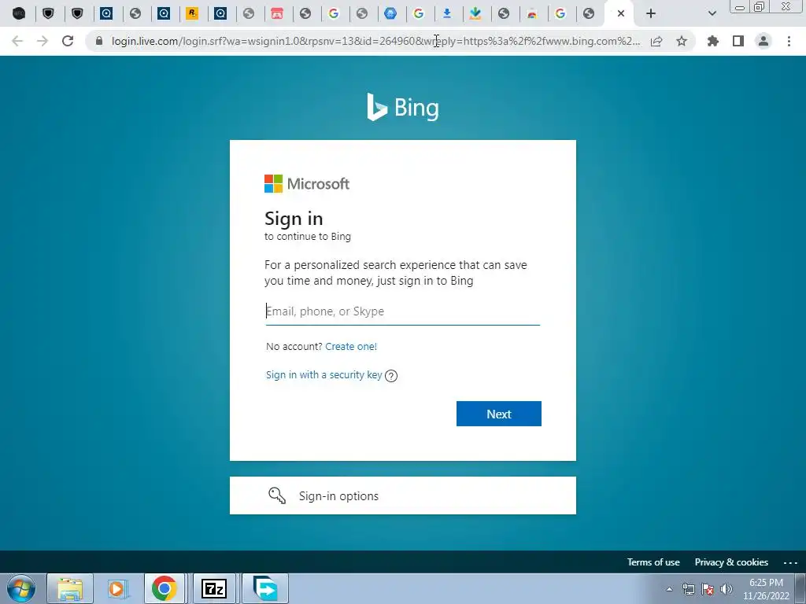Click the Create one! link
Screen dimensions: 806x604
tap(351, 346)
